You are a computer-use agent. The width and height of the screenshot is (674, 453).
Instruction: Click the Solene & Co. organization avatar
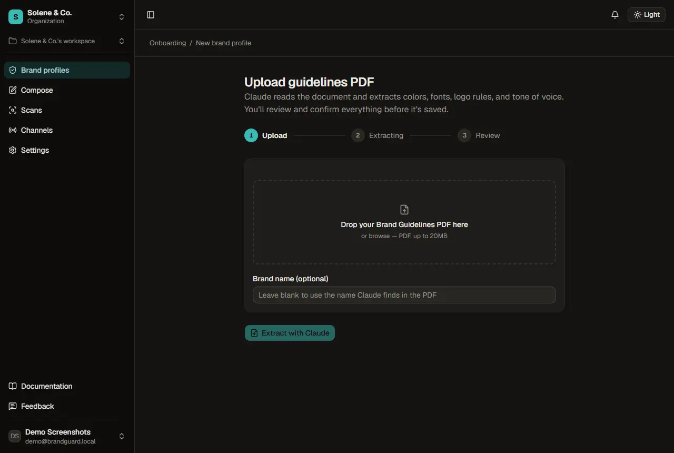[16, 17]
